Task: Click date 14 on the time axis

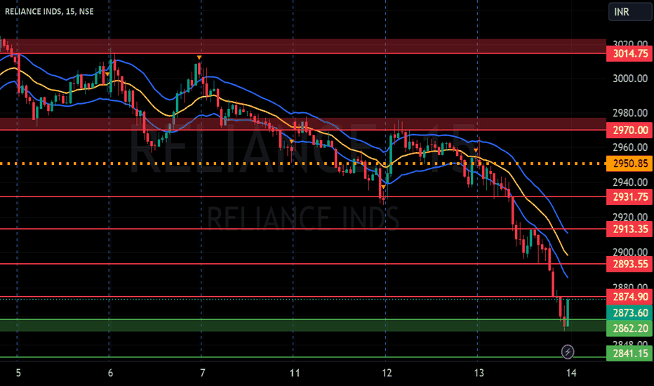Action: [x=571, y=373]
